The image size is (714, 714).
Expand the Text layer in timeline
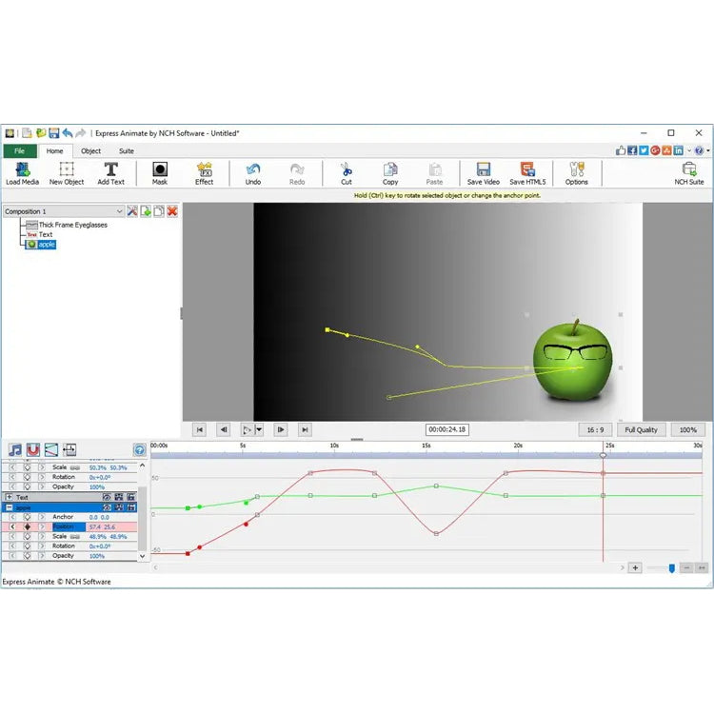[9, 497]
